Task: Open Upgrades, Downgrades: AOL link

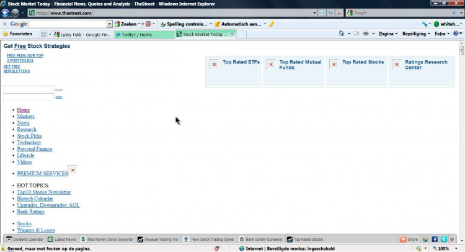Action: coord(48,205)
